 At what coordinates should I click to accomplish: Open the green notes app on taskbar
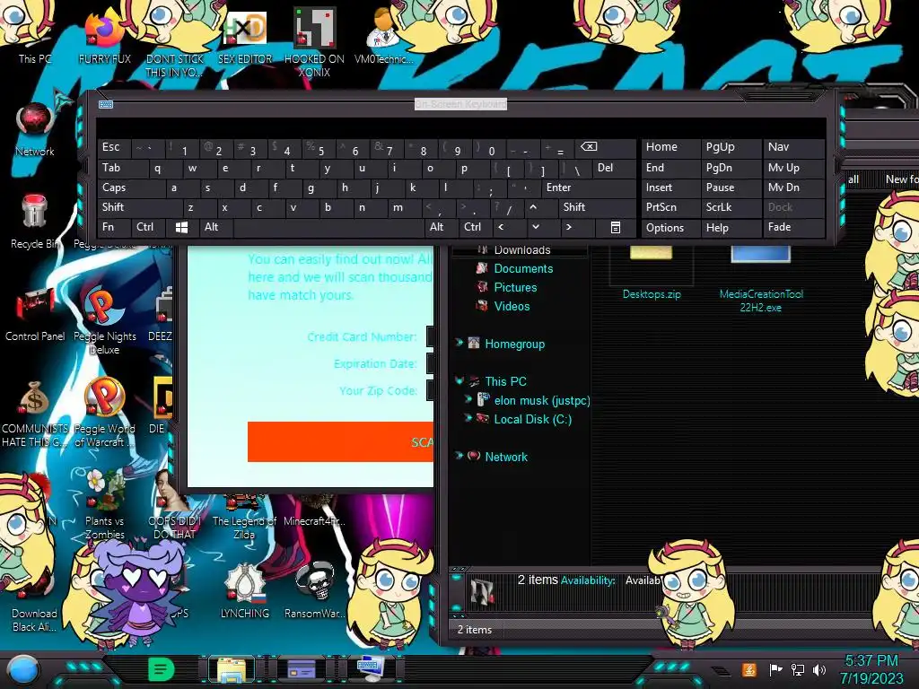click(162, 669)
